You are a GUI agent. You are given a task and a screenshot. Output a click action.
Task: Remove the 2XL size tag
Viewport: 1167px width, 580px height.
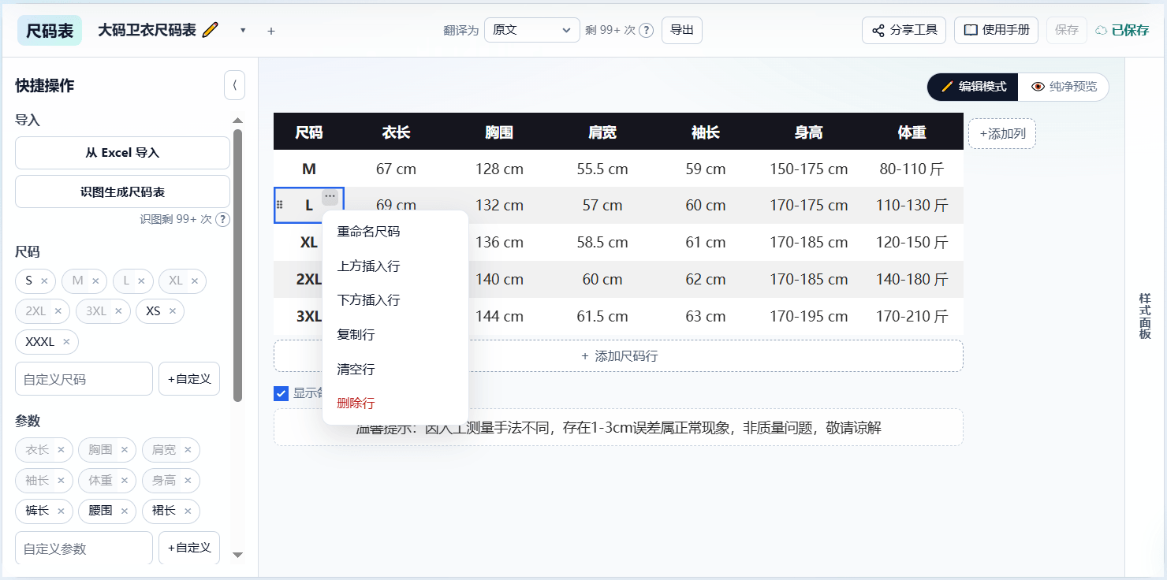[58, 311]
